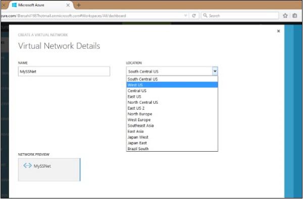303x199 pixels.
Task: Reload the page with refresh icon
Action: click(x=194, y=16)
